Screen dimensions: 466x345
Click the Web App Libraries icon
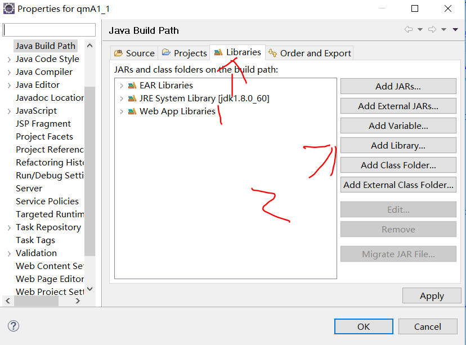tap(132, 111)
